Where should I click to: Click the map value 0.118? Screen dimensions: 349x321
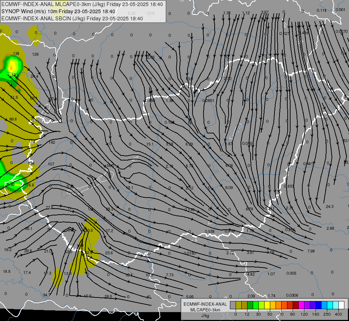tap(322, 10)
